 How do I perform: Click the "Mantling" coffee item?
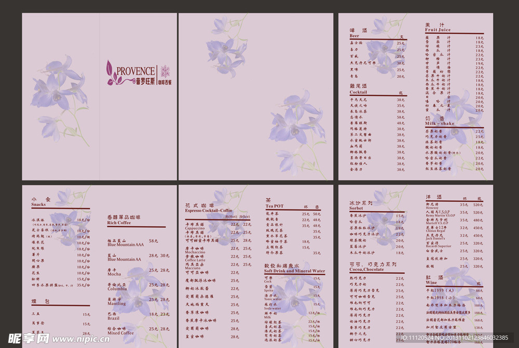[x=116, y=304]
